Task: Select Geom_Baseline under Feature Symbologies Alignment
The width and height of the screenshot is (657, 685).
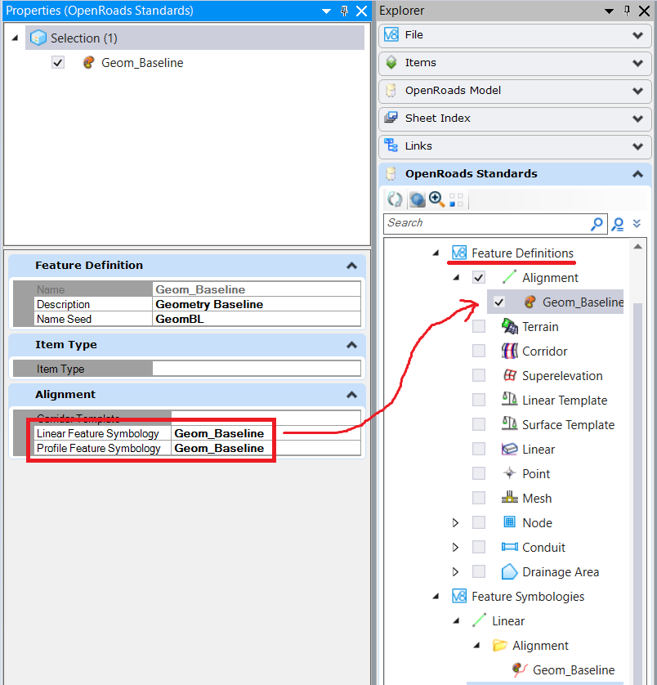Action: [x=574, y=669]
